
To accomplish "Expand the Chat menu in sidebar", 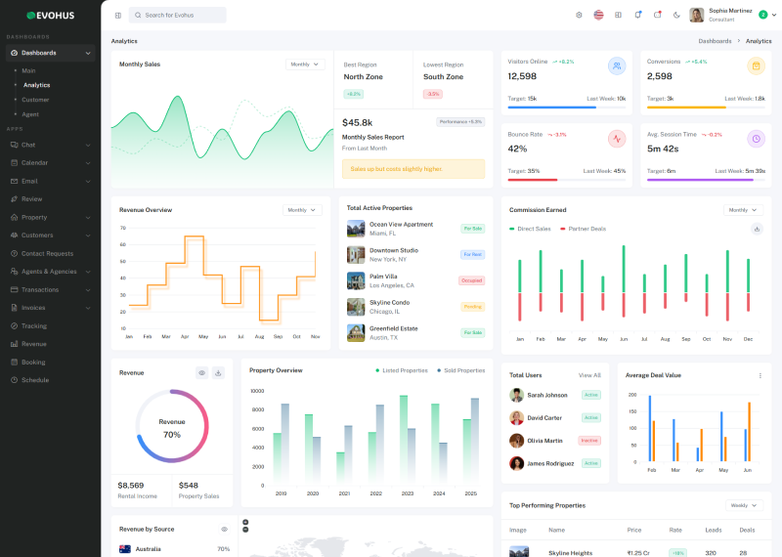I will coord(49,145).
